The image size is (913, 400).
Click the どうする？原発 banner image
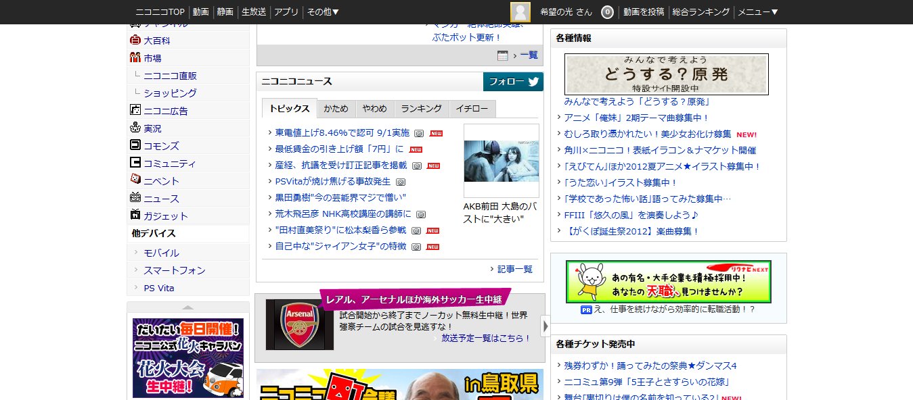(667, 74)
